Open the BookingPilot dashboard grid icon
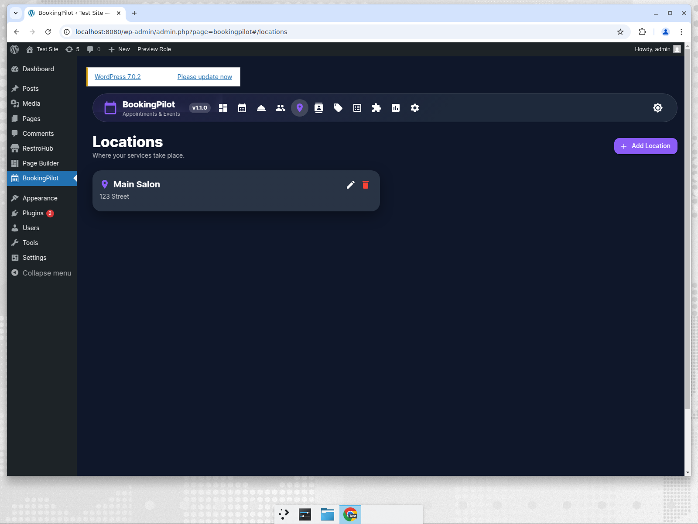Image resolution: width=698 pixels, height=524 pixels. click(x=223, y=108)
